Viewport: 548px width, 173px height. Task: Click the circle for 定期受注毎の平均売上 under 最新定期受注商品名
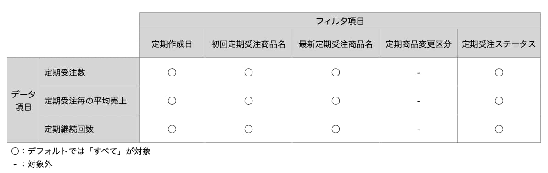pos(336,101)
